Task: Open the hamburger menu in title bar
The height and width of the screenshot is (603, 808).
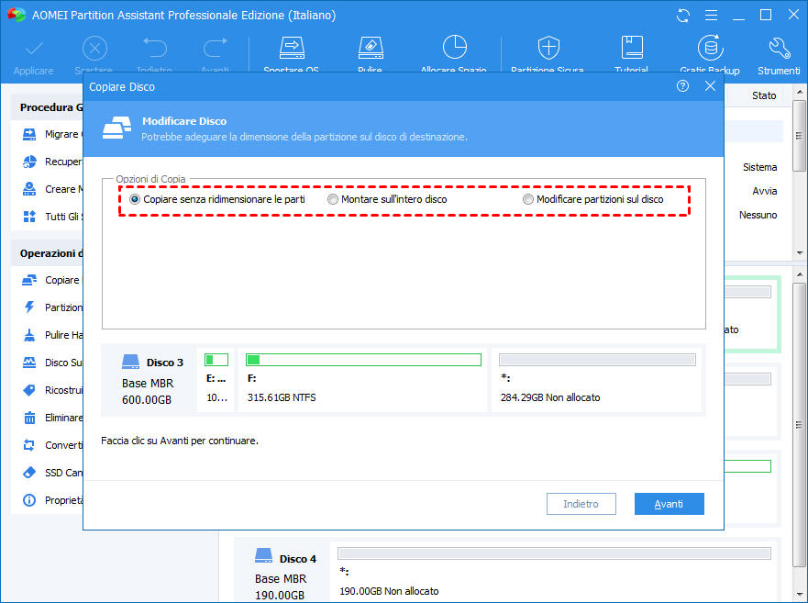Action: [711, 16]
